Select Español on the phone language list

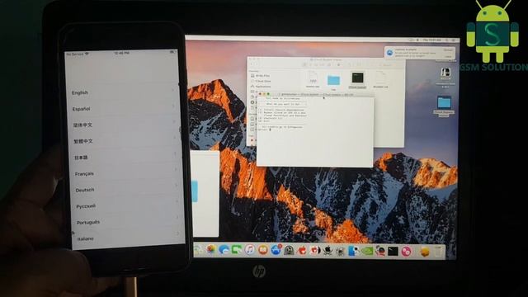[81, 109]
